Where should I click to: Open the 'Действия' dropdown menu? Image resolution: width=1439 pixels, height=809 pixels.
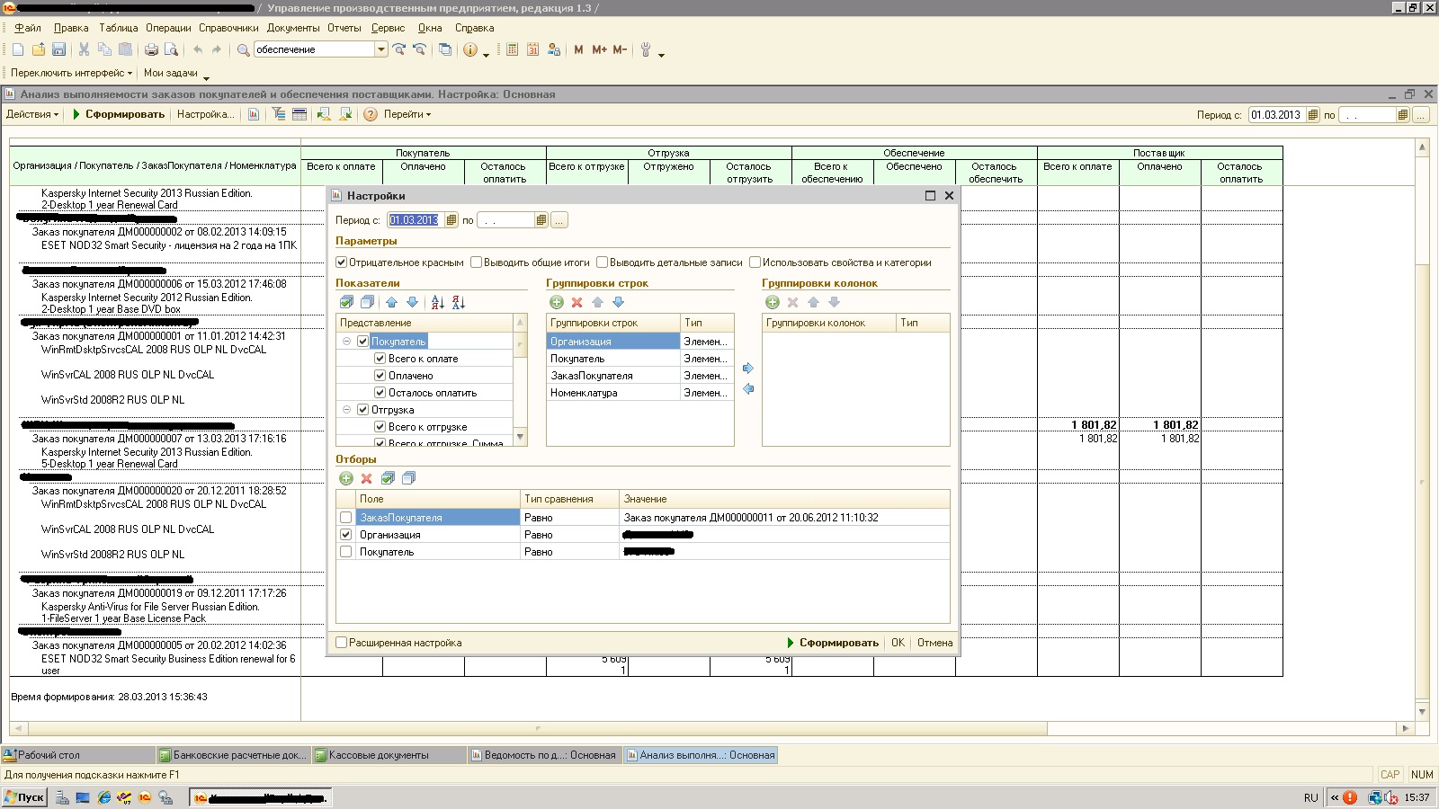pyautogui.click(x=32, y=114)
